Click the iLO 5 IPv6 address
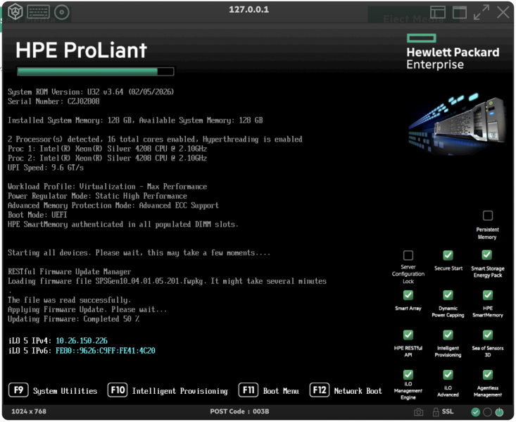516x422 pixels. pyautogui.click(x=106, y=351)
